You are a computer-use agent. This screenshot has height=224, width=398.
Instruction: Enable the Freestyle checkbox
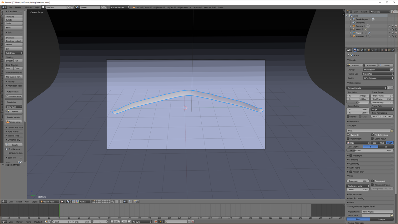coord(350,156)
